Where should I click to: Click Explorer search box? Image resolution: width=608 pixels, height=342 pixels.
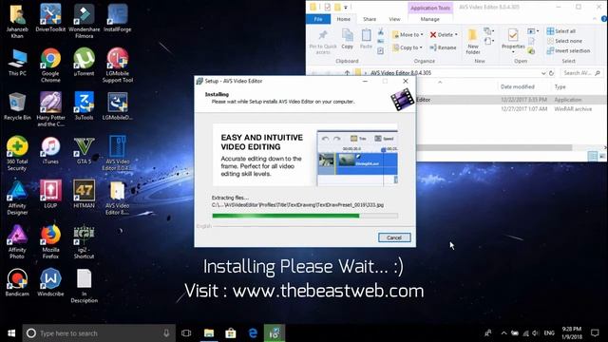(580, 73)
